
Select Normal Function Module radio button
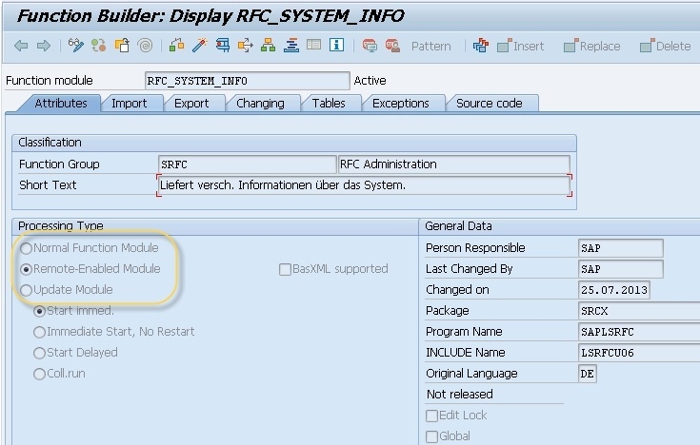[27, 248]
